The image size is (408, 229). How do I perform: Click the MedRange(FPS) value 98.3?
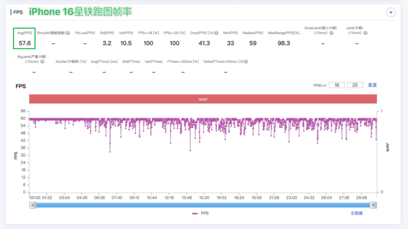coord(284,43)
